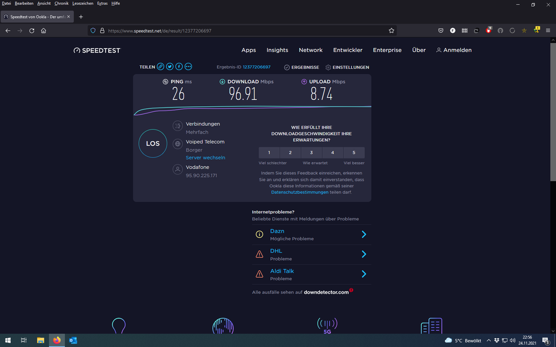Visit the downdetector.com link
Viewport: 556px width, 347px height.
[326, 293]
